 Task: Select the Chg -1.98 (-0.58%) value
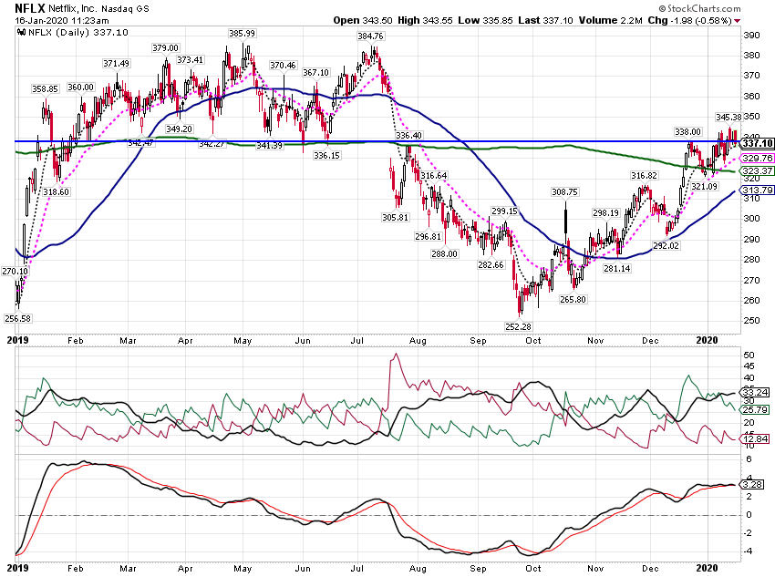(x=689, y=21)
